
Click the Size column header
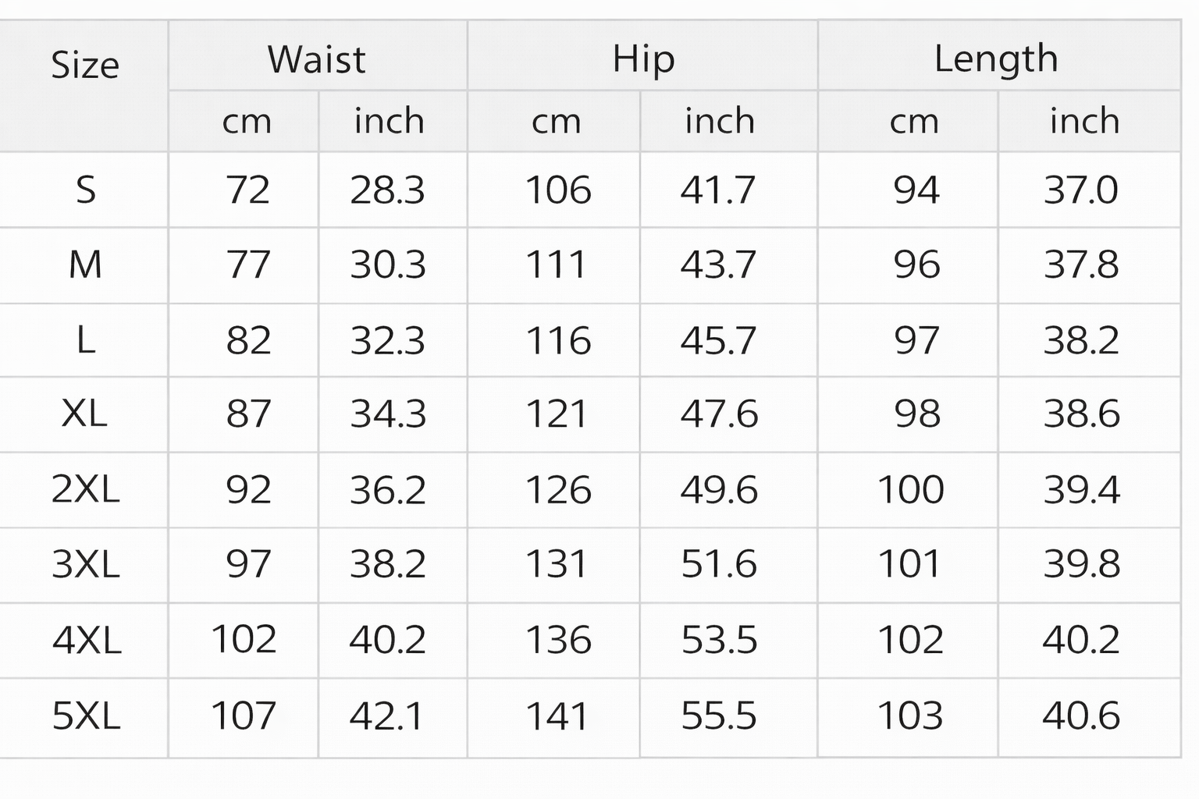click(84, 66)
